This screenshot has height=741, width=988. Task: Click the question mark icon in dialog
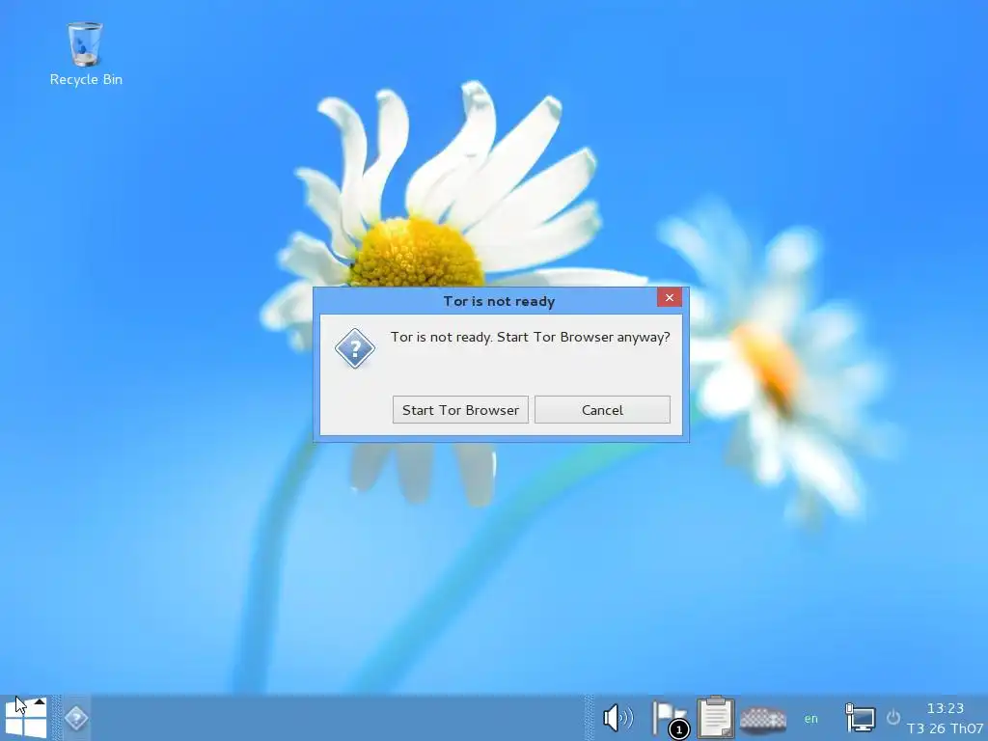[355, 347]
